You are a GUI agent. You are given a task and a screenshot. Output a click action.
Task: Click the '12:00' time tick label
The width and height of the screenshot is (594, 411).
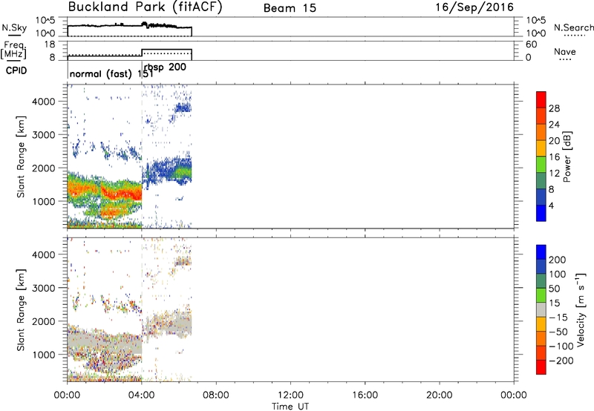[290, 395]
